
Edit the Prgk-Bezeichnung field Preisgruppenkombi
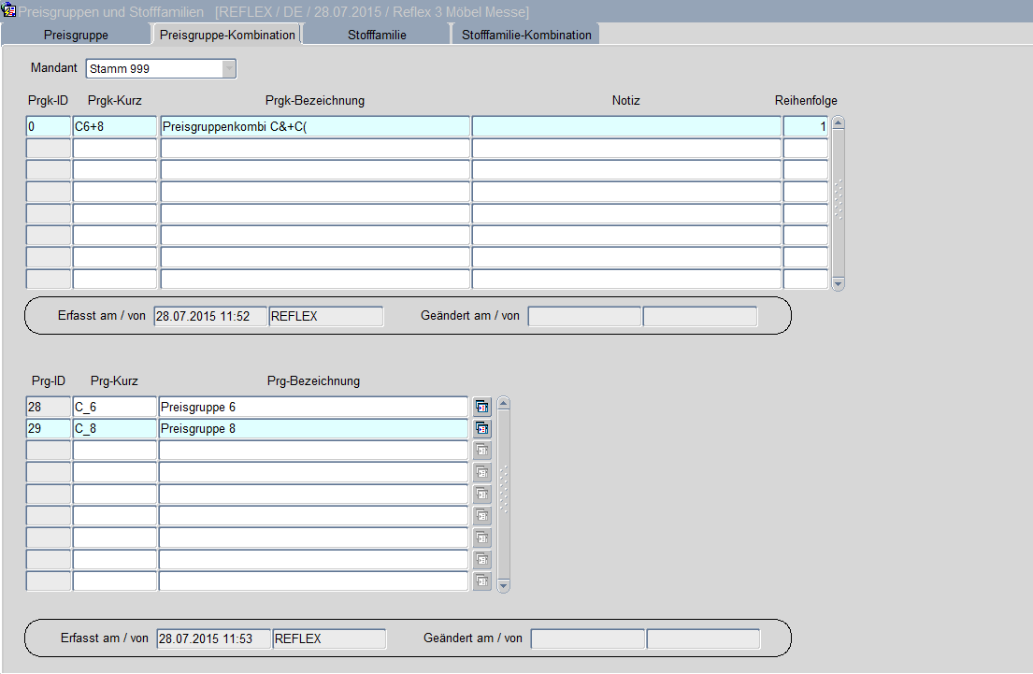(x=314, y=126)
